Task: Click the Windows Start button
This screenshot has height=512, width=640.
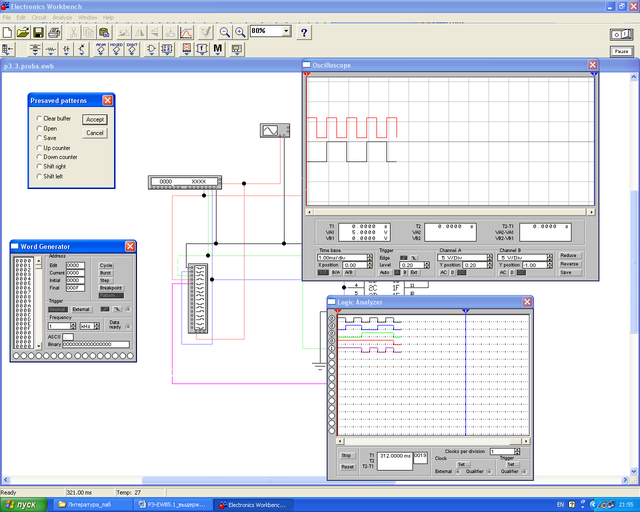Action: tap(24, 504)
